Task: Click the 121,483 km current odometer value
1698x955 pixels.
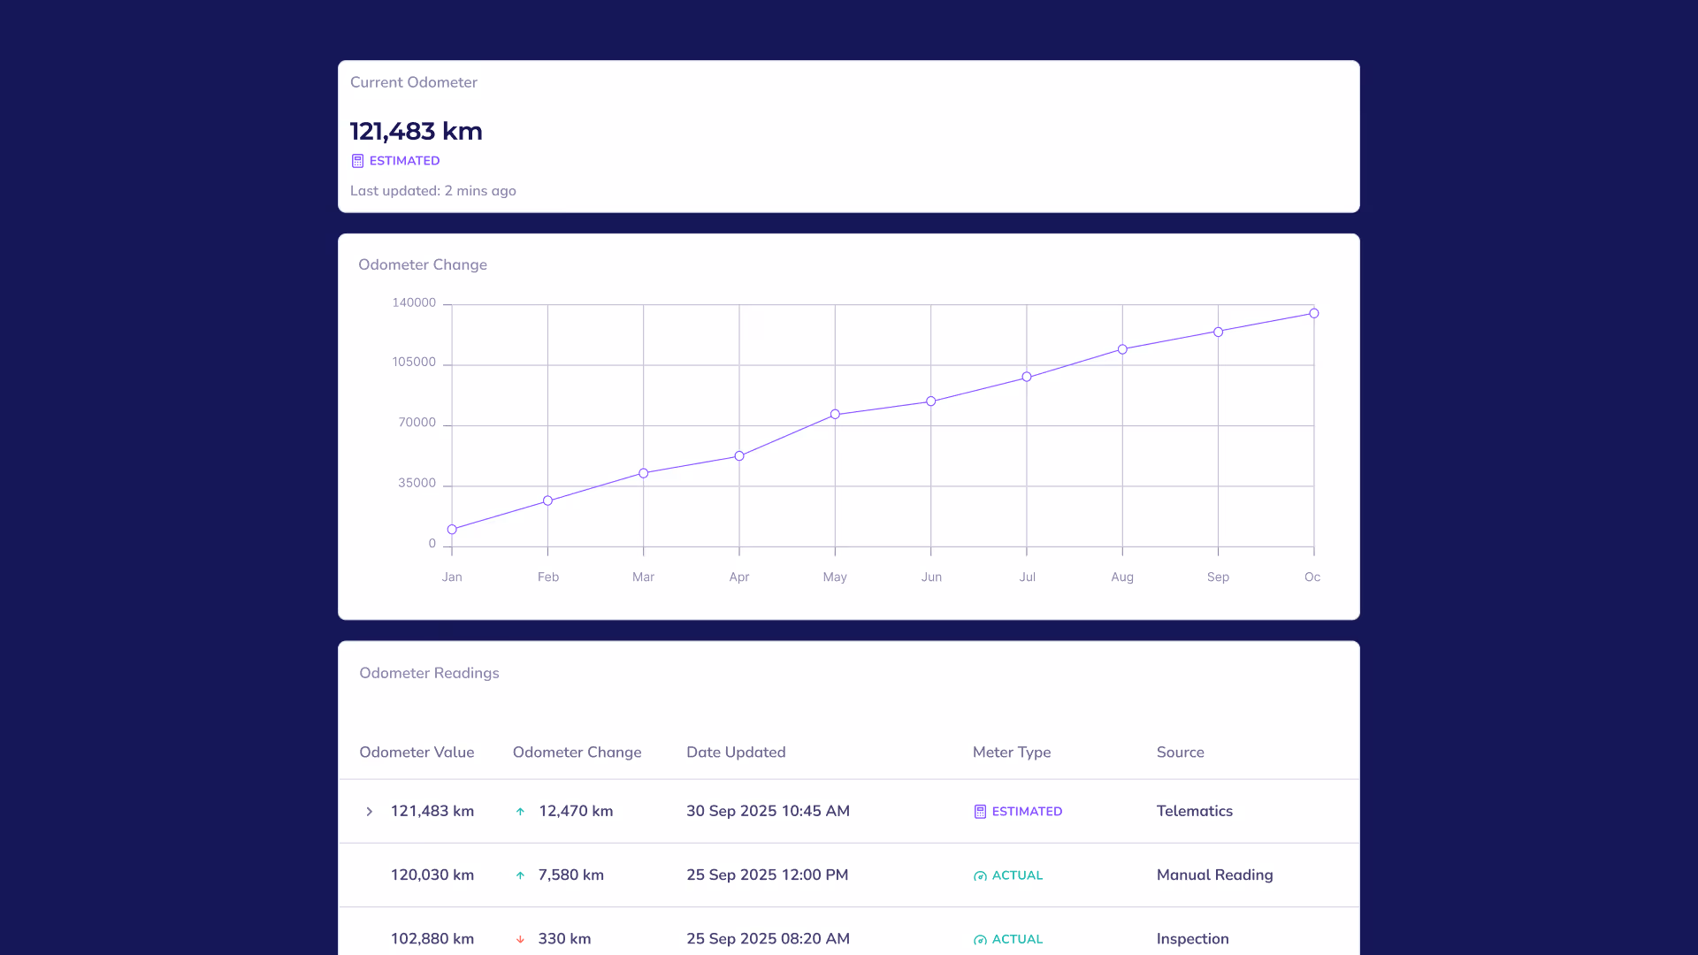Action: (x=416, y=132)
